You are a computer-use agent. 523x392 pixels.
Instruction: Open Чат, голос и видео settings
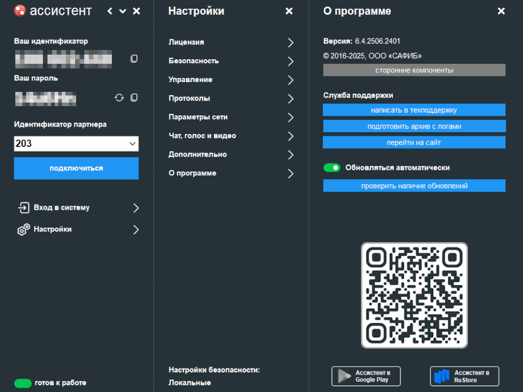[231, 136]
